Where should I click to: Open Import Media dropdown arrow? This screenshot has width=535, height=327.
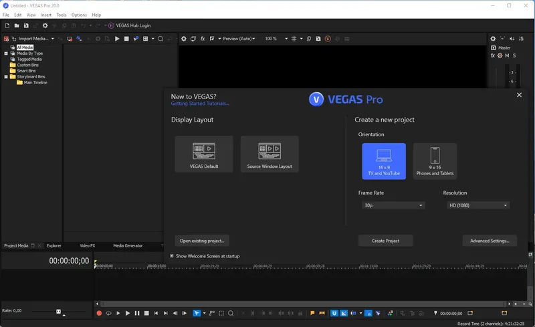[x=53, y=39]
